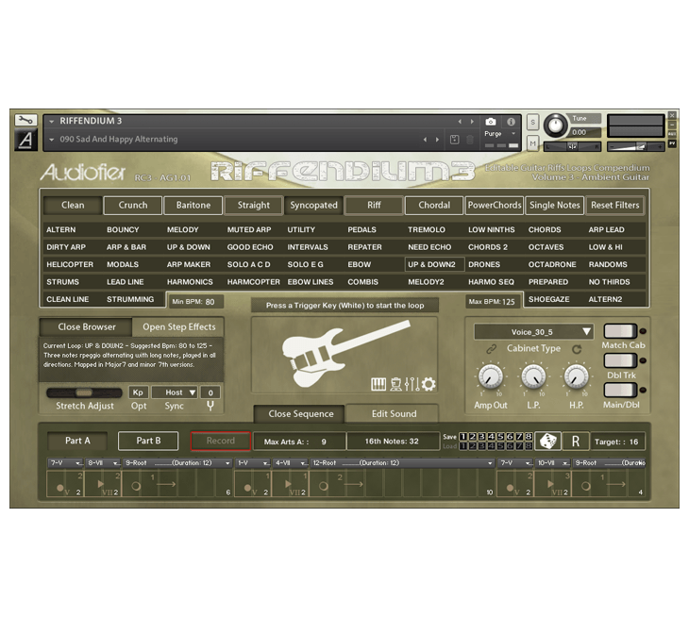Toggle the Syncopated filter
689x618 pixels.
313,205
